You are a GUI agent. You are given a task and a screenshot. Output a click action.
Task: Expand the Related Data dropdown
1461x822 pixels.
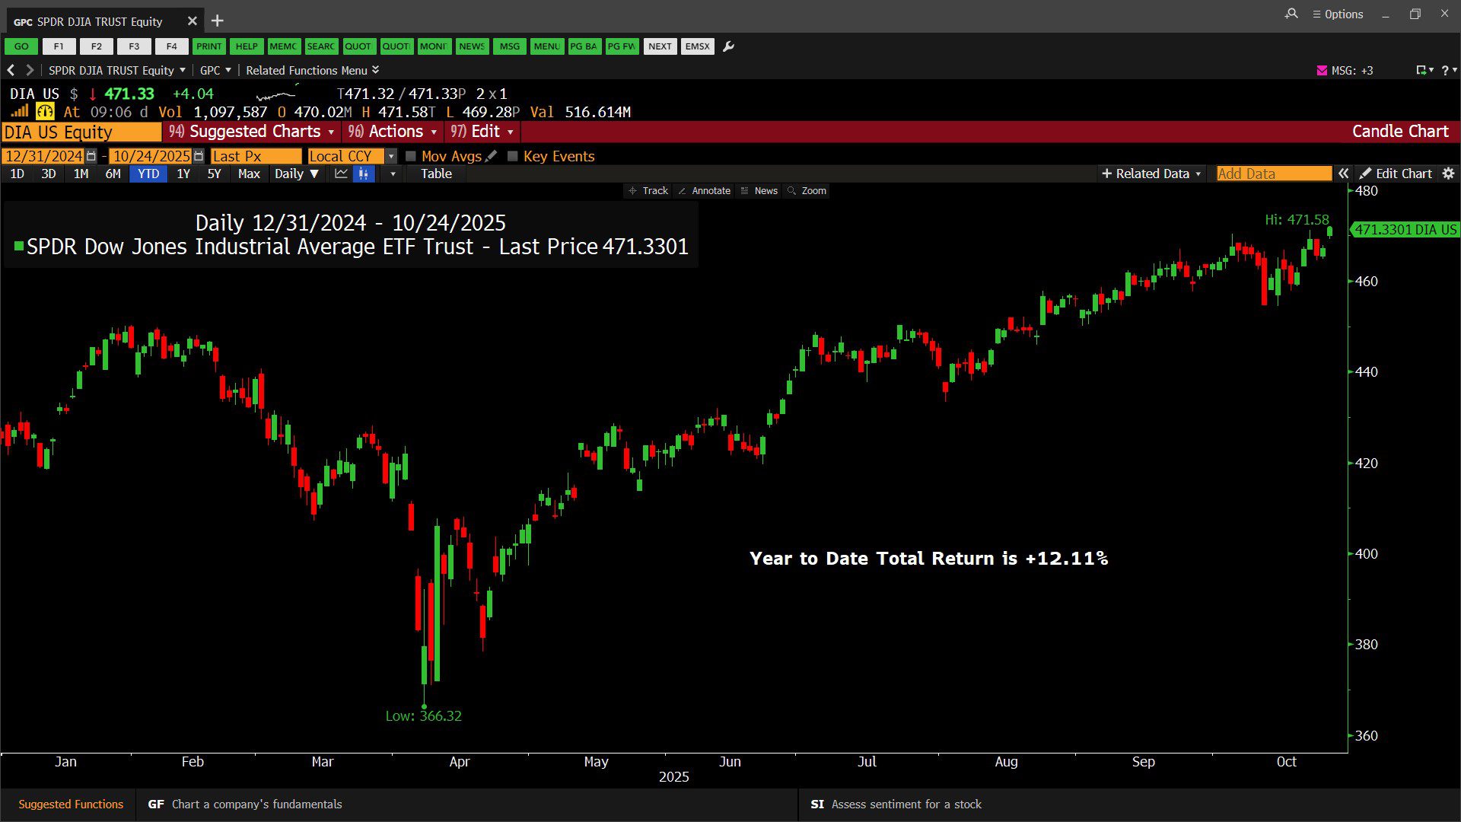[x=1152, y=174]
